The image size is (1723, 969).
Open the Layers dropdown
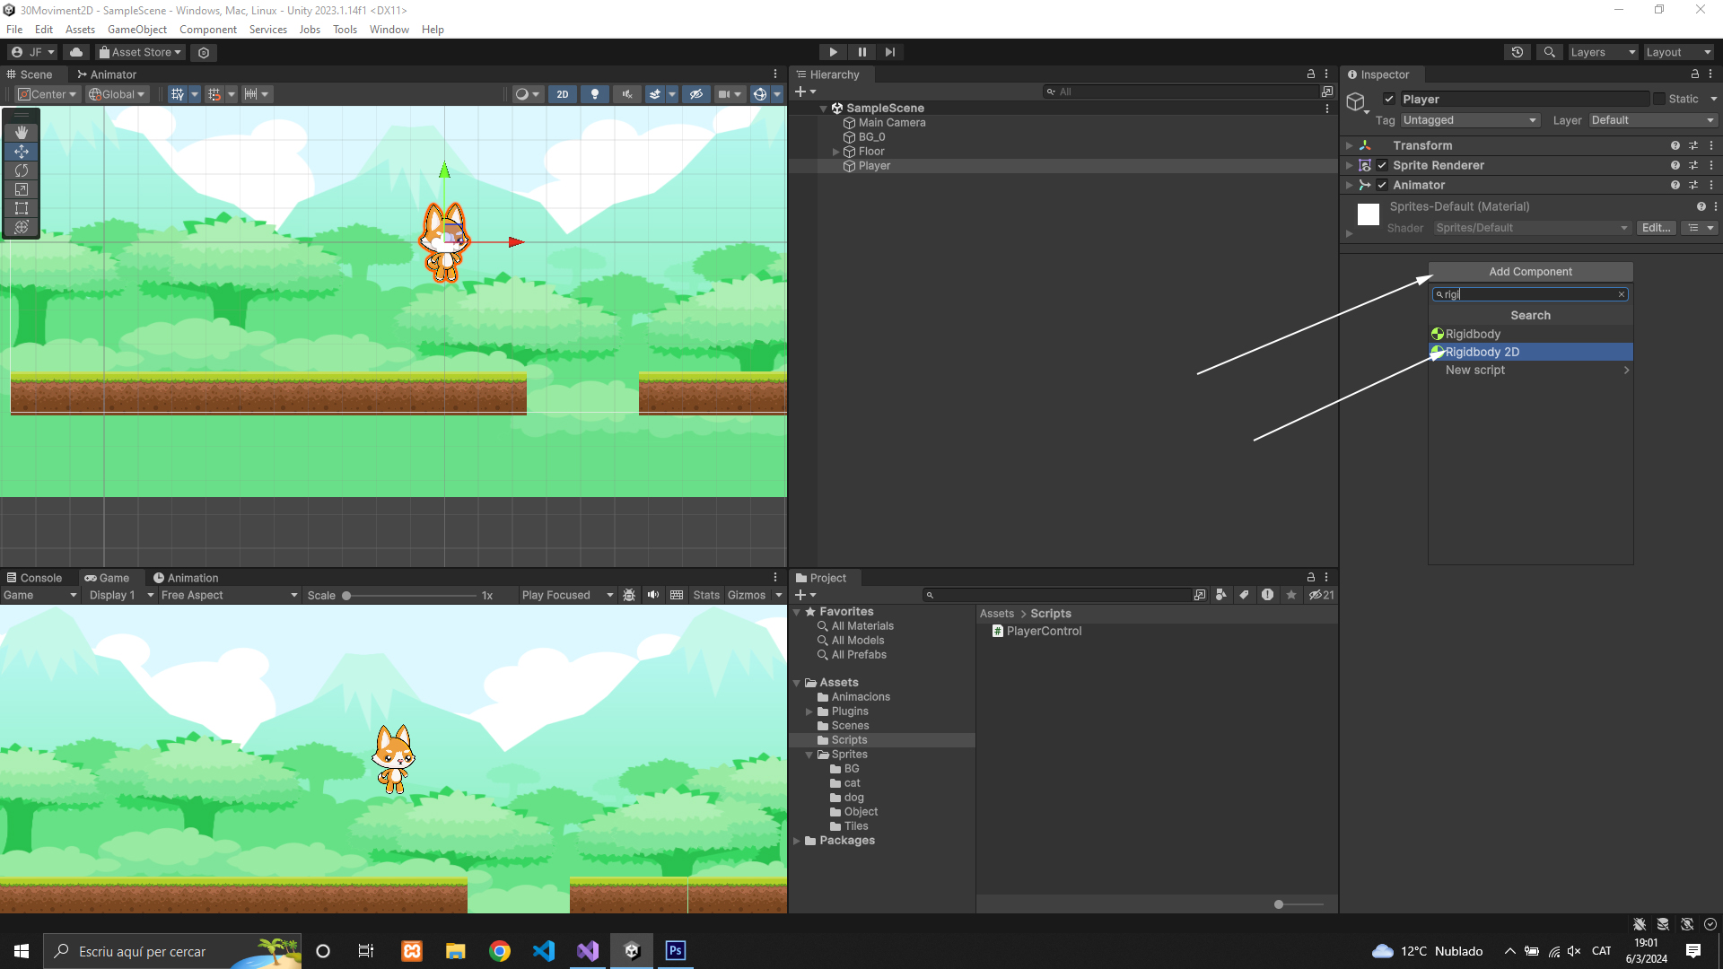click(x=1603, y=52)
